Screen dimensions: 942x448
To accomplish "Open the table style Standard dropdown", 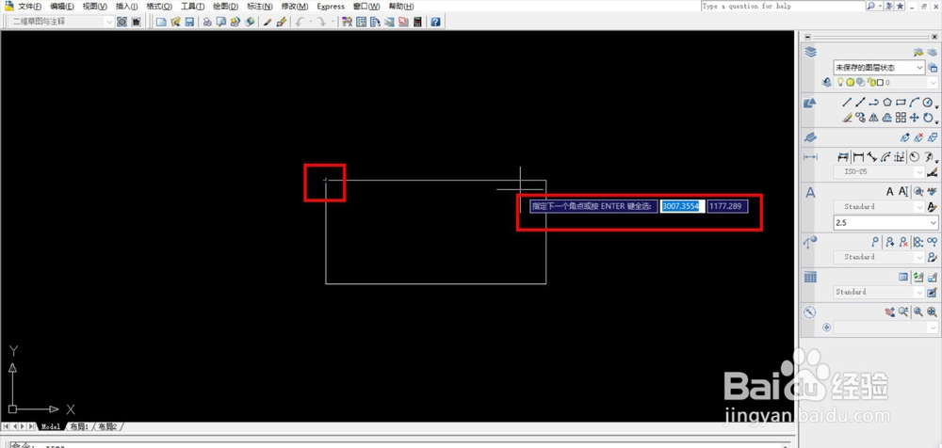I will [x=880, y=292].
